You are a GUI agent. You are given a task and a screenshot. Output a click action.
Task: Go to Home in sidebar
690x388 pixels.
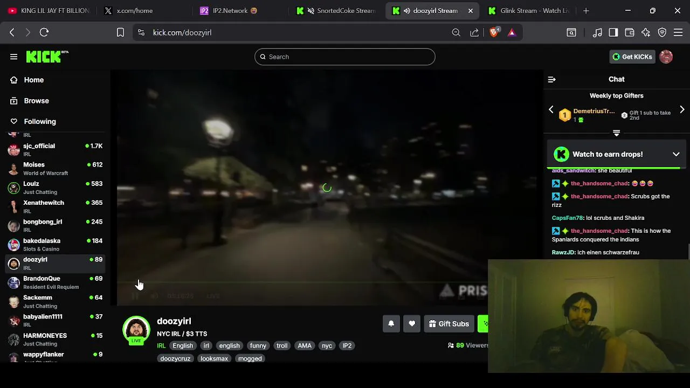(x=33, y=80)
